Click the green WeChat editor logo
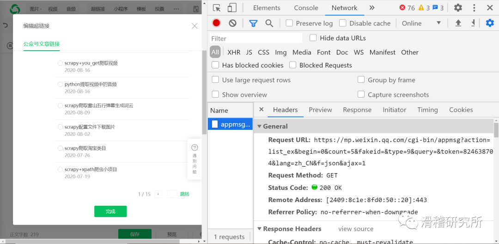This screenshot has width=499, height=244. click(x=15, y=9)
